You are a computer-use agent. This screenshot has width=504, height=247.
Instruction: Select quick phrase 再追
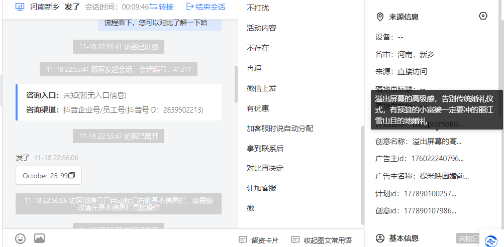point(254,68)
